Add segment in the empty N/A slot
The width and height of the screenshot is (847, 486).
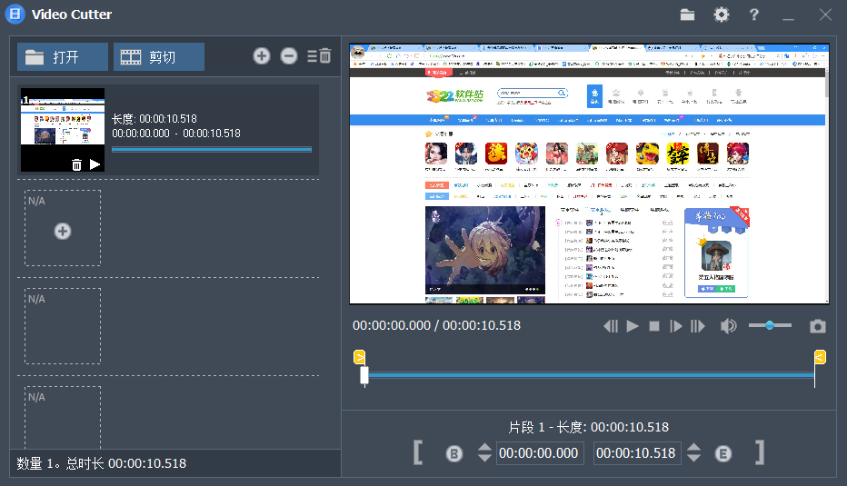point(63,231)
